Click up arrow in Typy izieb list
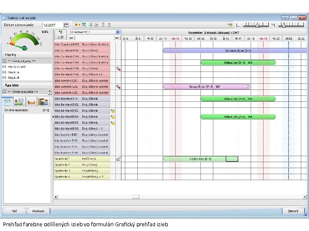This screenshot has width=309, height=231. tap(50, 90)
